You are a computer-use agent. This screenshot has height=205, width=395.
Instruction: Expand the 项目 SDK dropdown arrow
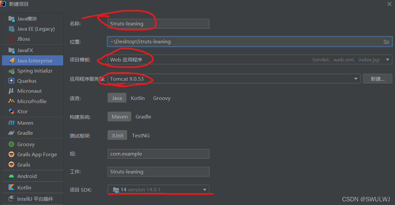tap(205, 190)
